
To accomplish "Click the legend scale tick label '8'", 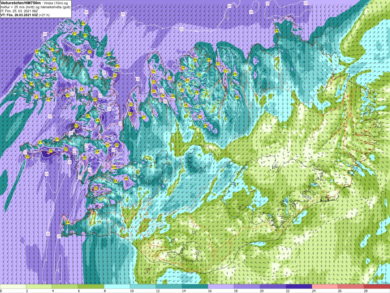I will 105,291.
